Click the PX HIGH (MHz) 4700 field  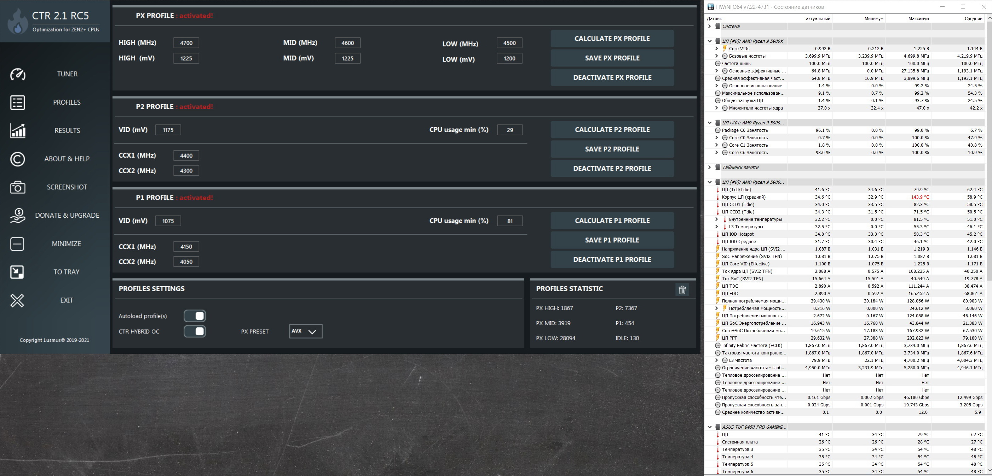(186, 43)
